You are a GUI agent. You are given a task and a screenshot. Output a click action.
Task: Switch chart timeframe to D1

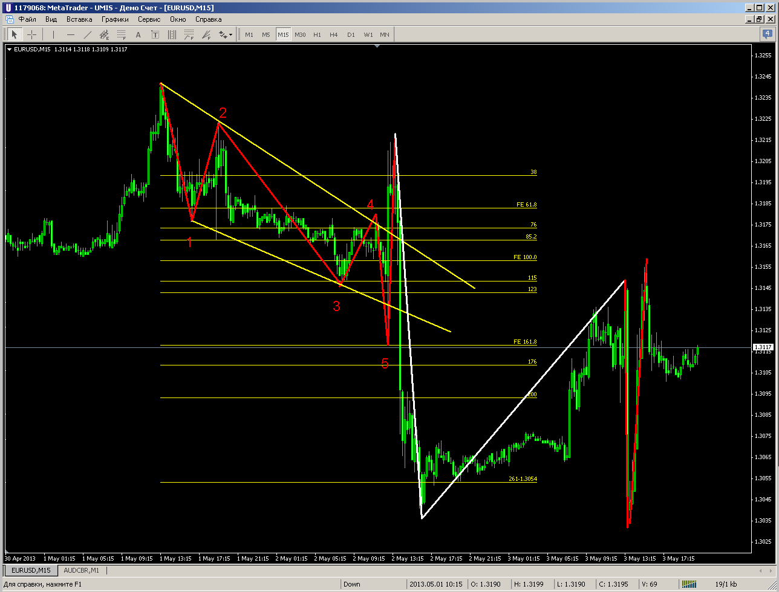(351, 34)
